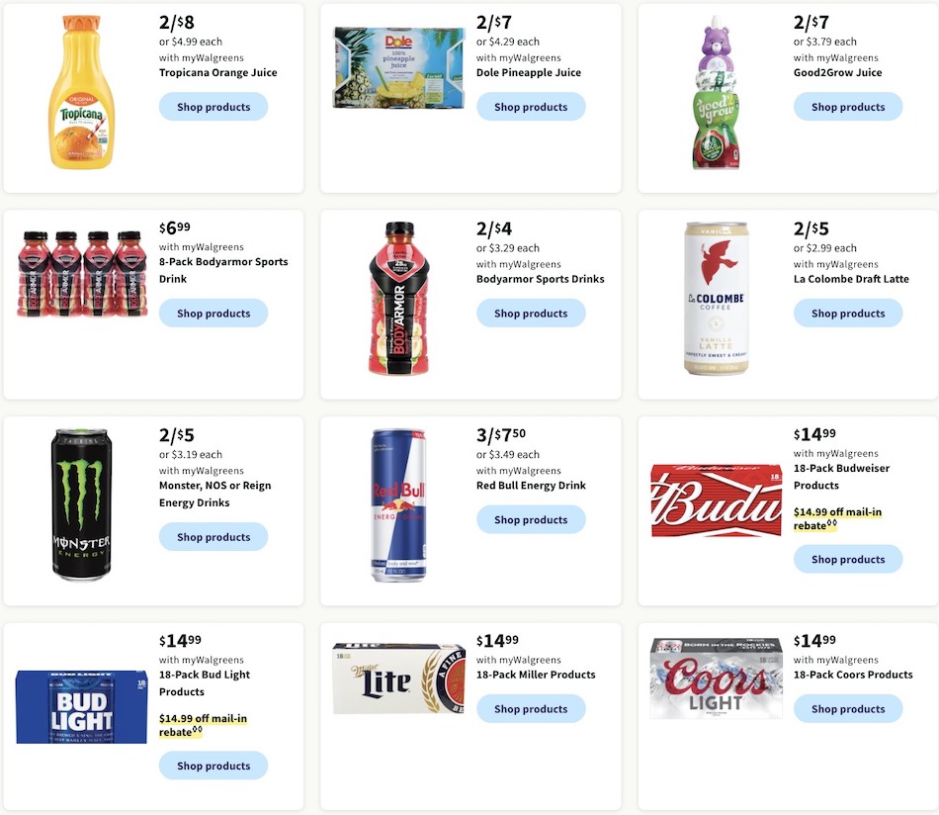Click Shop products for 18-Pack Budweiser Products
Screen dimensions: 939x815
click(848, 558)
